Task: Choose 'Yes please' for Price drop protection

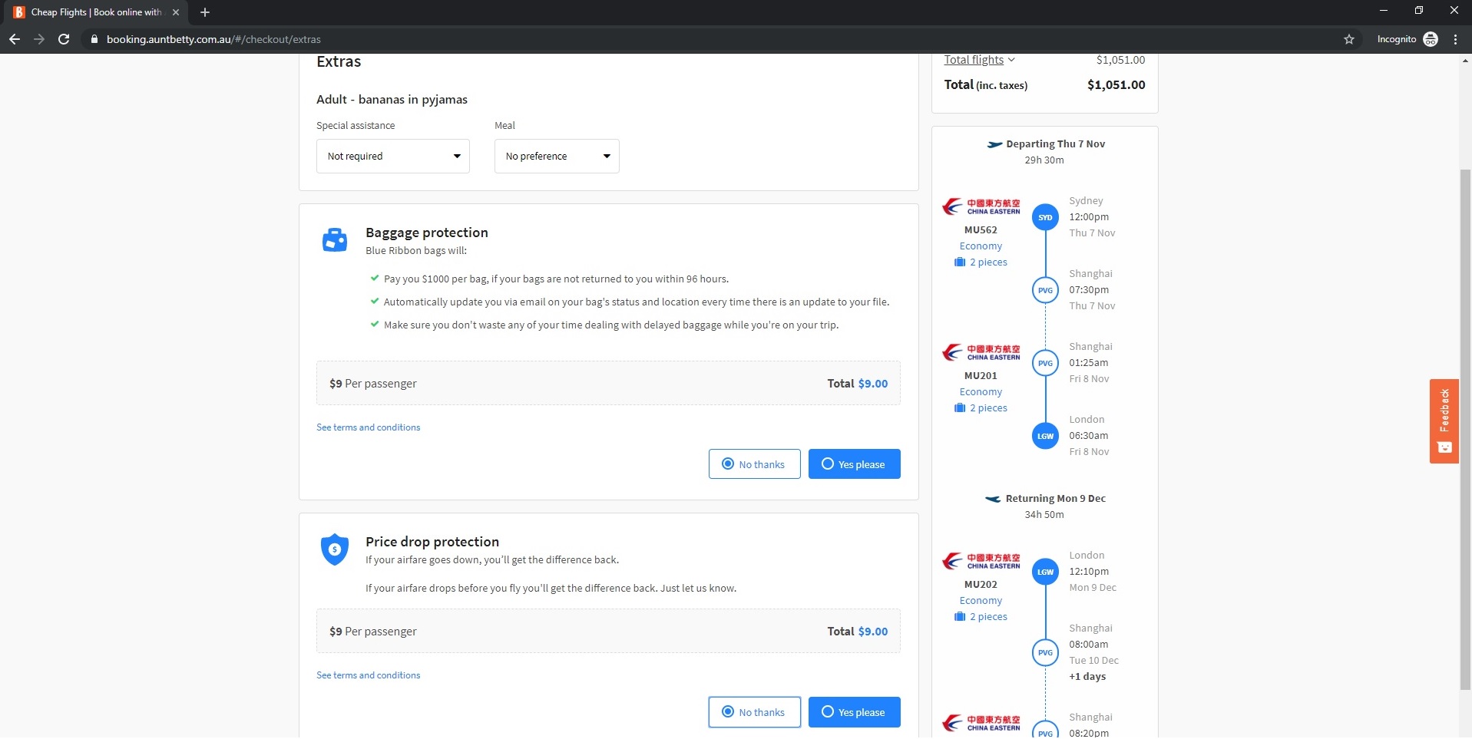Action: (x=854, y=712)
